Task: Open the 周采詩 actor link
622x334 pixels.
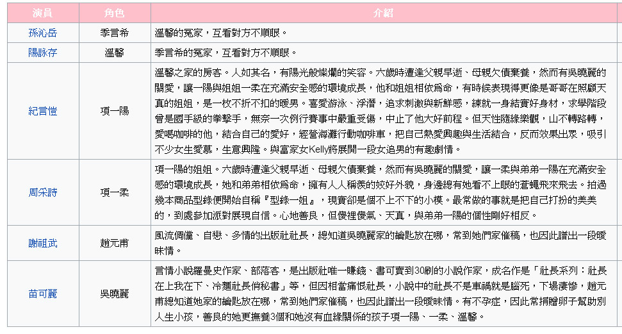Action: 43,192
